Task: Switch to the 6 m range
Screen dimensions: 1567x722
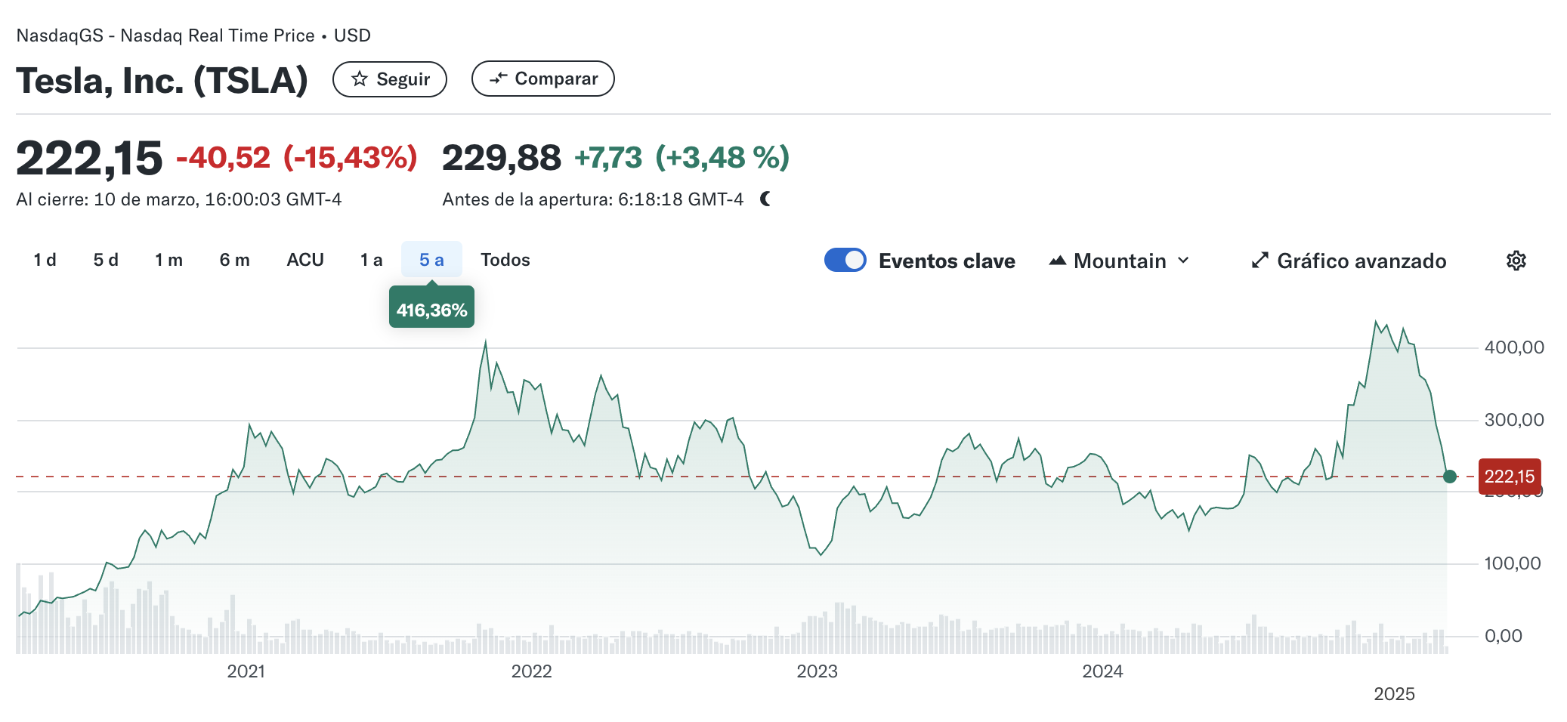Action: point(234,260)
